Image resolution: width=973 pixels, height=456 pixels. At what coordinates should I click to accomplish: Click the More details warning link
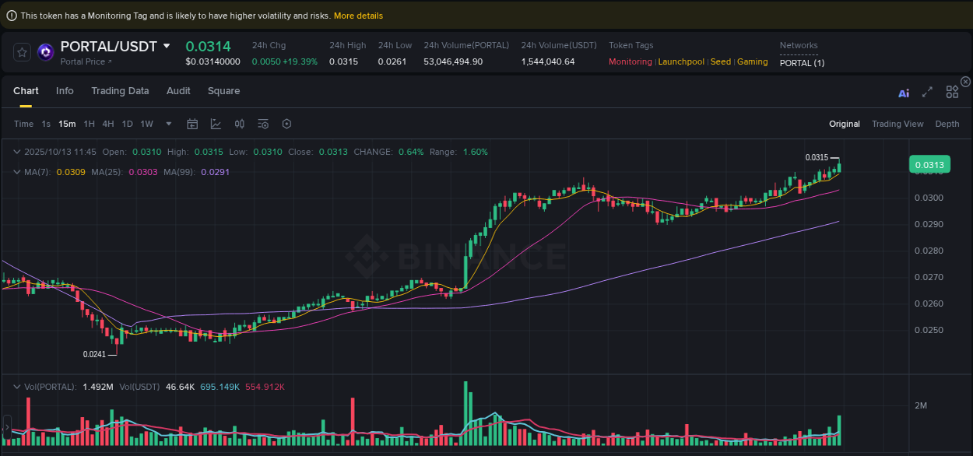[357, 16]
